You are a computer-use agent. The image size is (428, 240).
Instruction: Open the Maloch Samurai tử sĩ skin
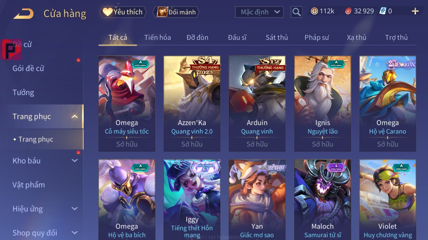[x=323, y=200]
